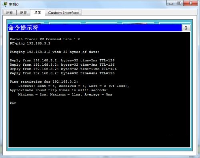Close the 命令提示符 window with X
200x158 pixels.
tap(186, 28)
